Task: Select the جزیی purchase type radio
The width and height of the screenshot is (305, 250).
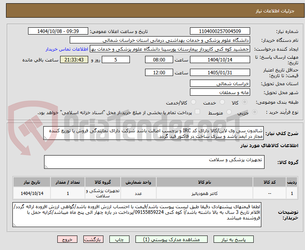Action: (x=255, y=112)
